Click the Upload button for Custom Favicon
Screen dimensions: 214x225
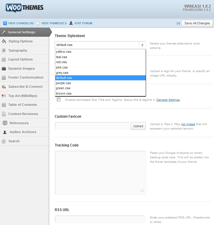(138, 126)
